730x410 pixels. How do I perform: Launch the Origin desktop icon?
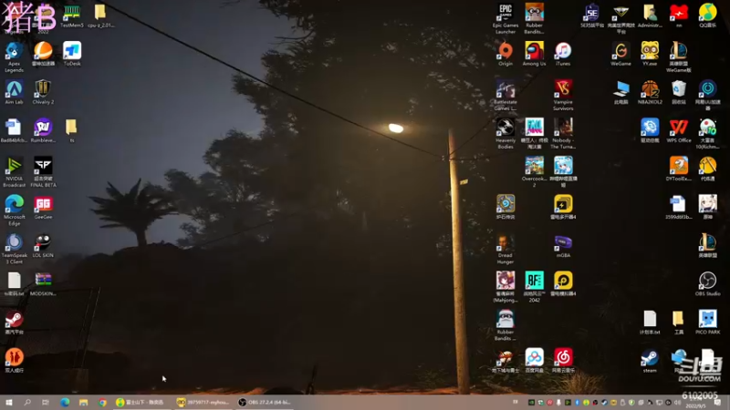point(506,54)
